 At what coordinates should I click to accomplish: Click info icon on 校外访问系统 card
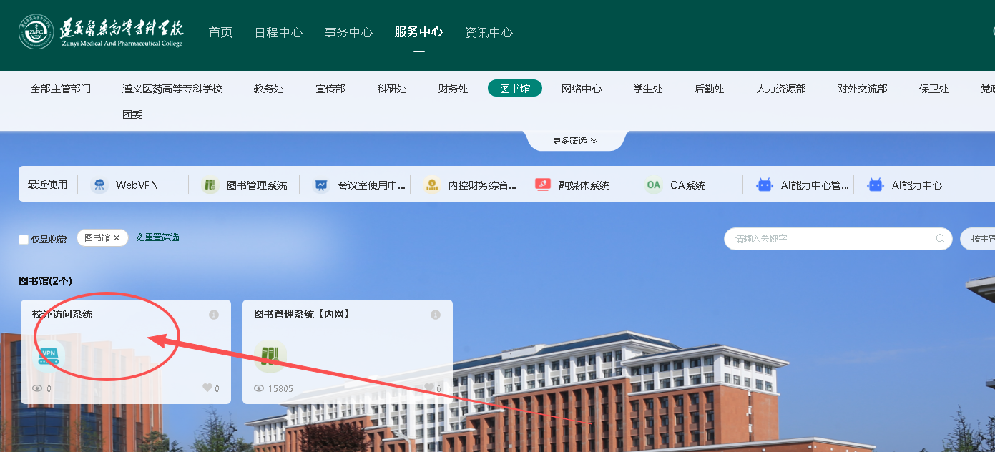pyautogui.click(x=213, y=315)
